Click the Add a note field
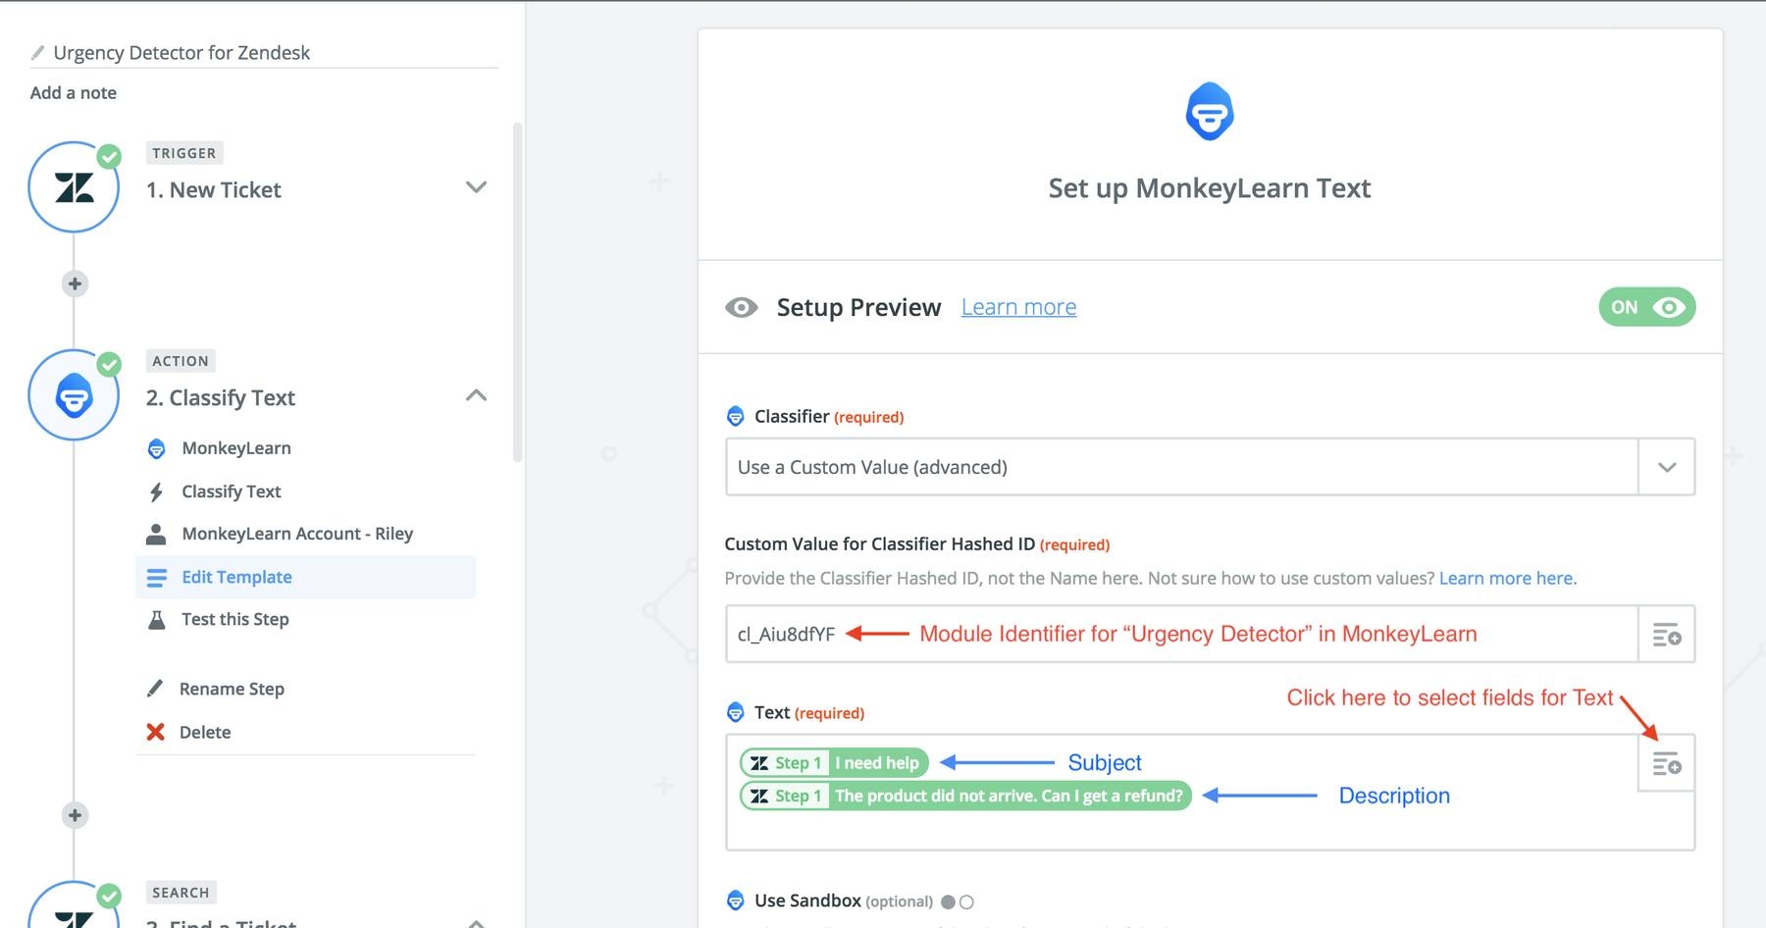 74,92
